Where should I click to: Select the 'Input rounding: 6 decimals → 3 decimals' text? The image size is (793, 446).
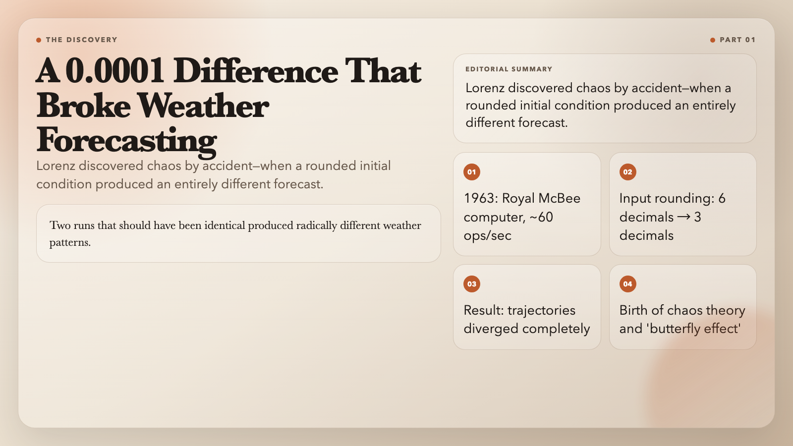(672, 217)
